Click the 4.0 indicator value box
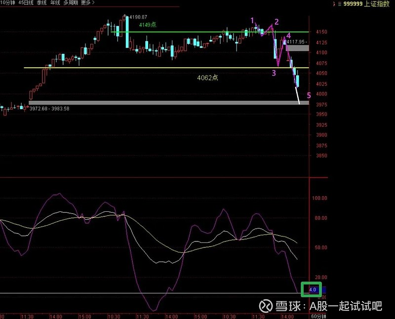 click(x=312, y=289)
